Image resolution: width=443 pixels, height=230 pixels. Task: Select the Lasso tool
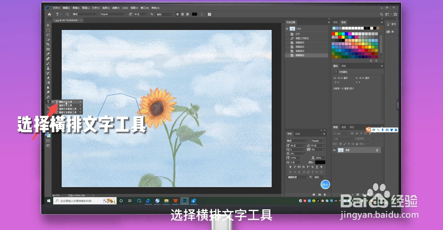coord(48,35)
